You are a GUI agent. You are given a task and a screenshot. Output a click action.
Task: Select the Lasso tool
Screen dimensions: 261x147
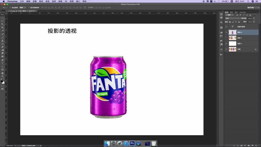[2, 21]
